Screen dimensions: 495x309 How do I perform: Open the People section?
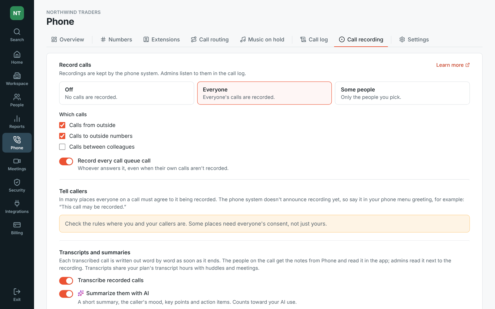coord(17,100)
